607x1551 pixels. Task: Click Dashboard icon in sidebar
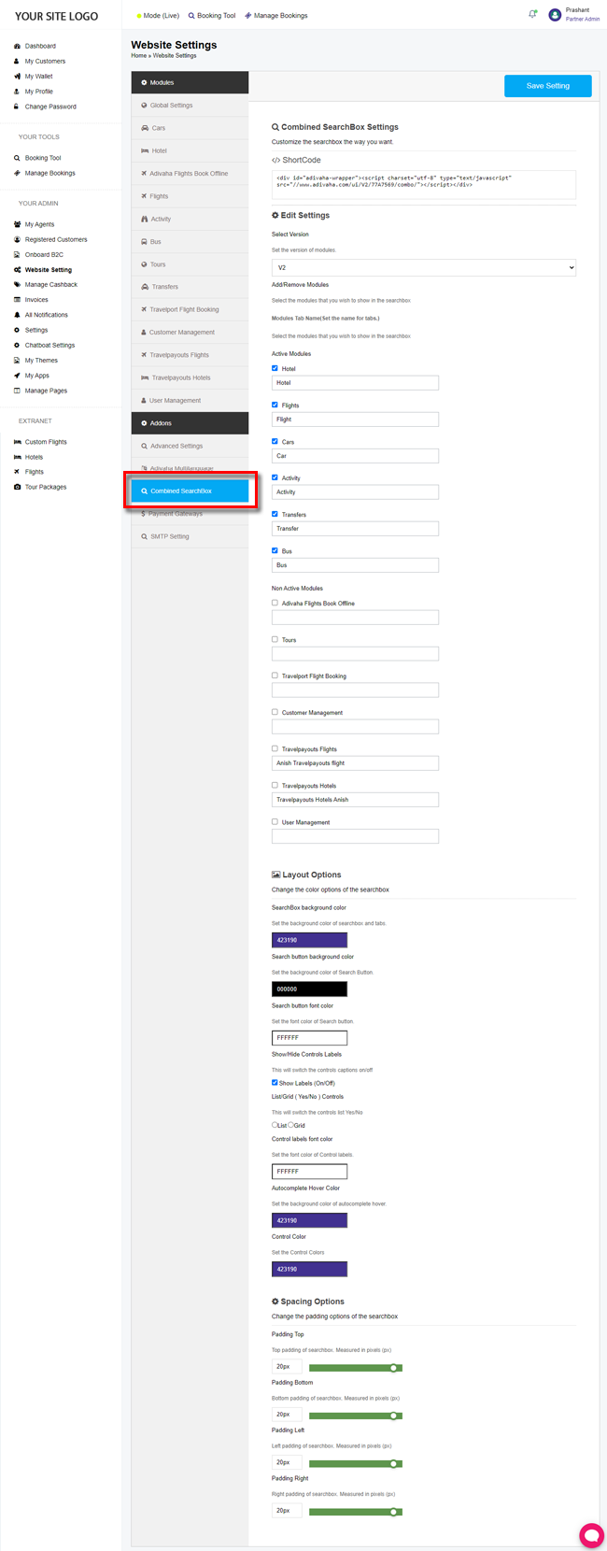(17, 46)
